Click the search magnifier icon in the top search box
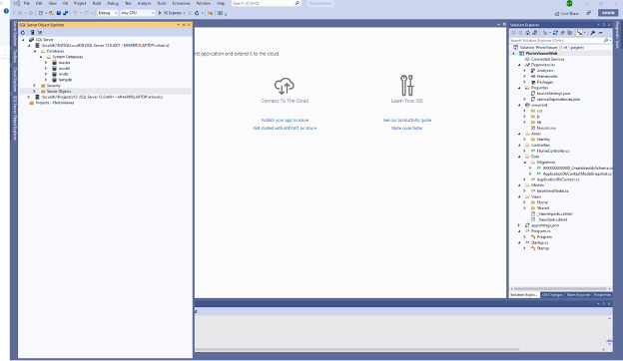This screenshot has width=623, height=361. pos(297,3)
